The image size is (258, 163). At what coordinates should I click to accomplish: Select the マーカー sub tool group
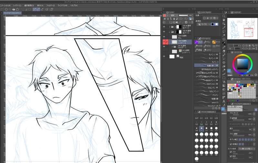216,42
